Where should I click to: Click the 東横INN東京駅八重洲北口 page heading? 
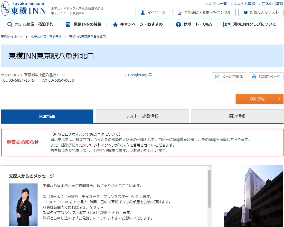(51, 56)
